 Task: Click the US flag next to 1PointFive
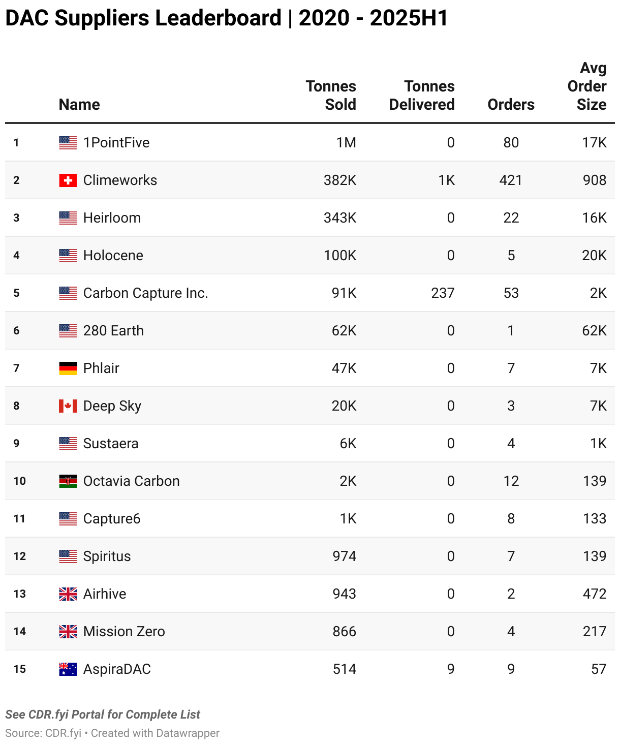coord(68,143)
